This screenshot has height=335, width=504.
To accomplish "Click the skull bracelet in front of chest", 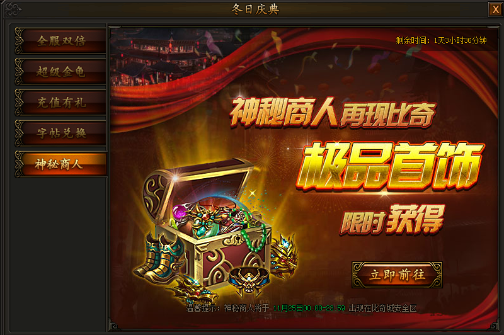I will [249, 281].
